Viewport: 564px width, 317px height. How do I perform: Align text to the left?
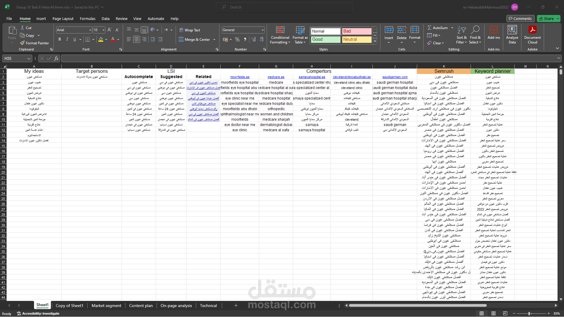(129, 39)
